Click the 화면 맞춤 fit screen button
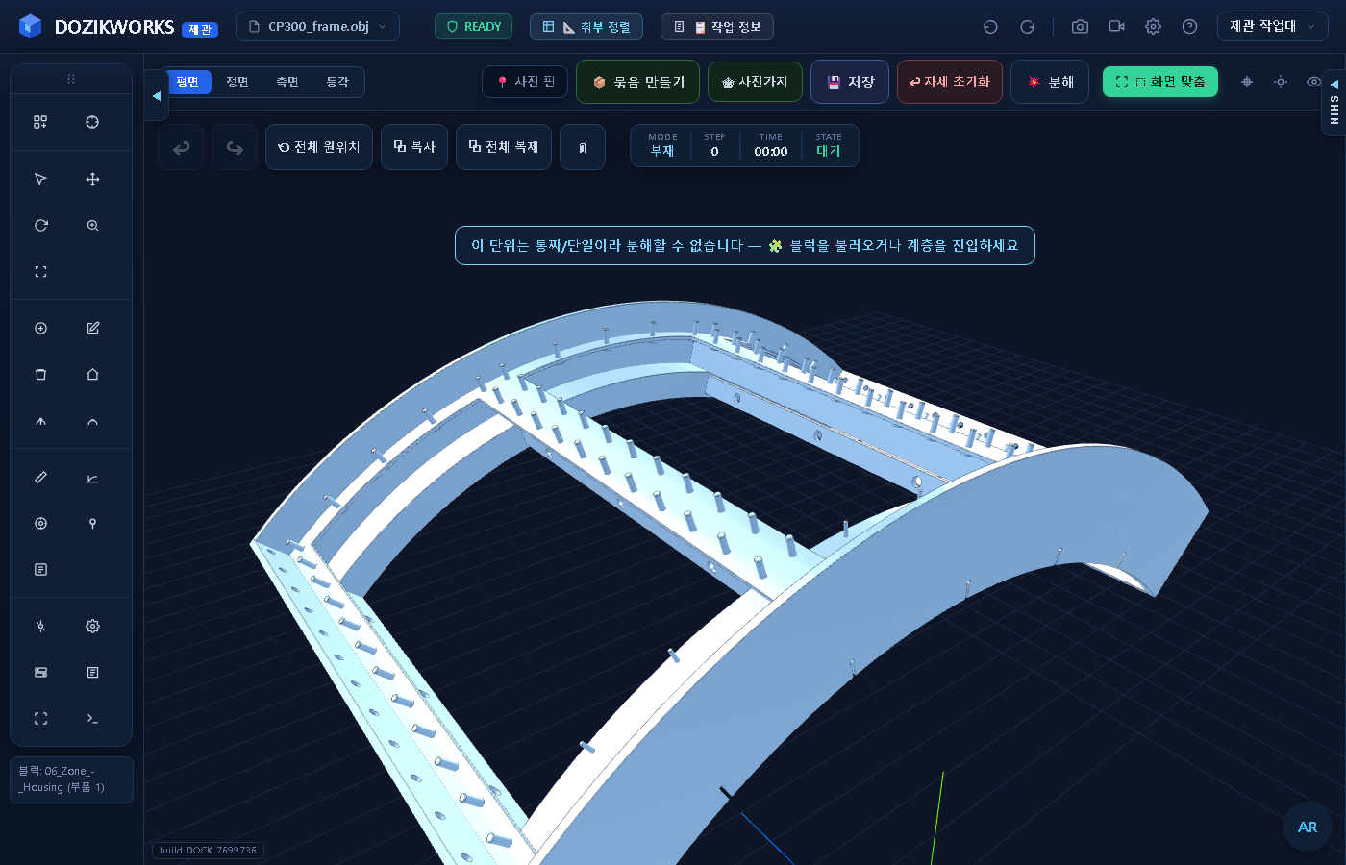 point(1160,82)
